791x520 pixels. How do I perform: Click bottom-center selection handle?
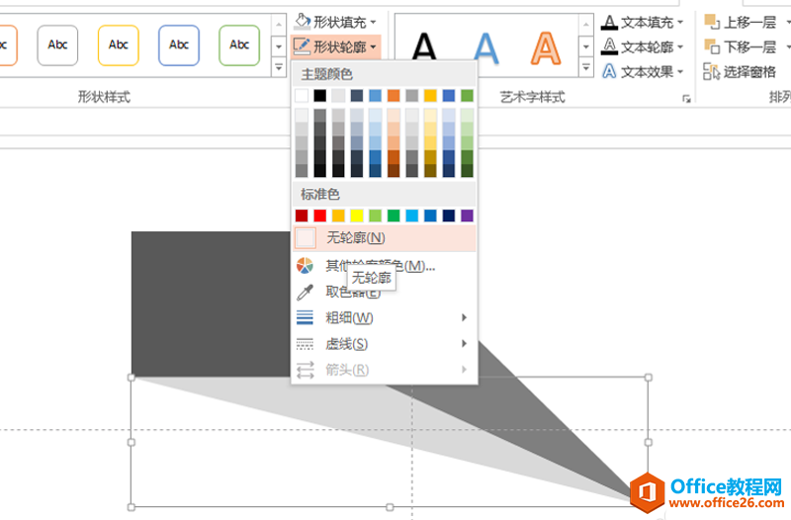pyautogui.click(x=390, y=507)
